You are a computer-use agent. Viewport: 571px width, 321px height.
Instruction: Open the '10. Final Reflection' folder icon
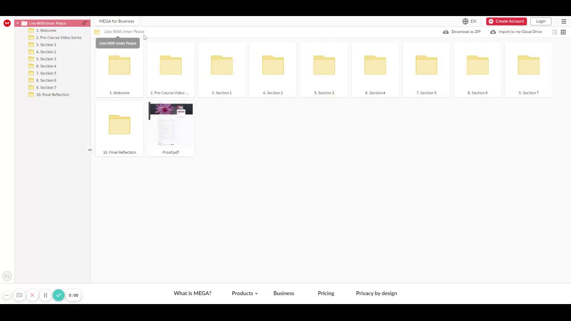[x=120, y=124]
